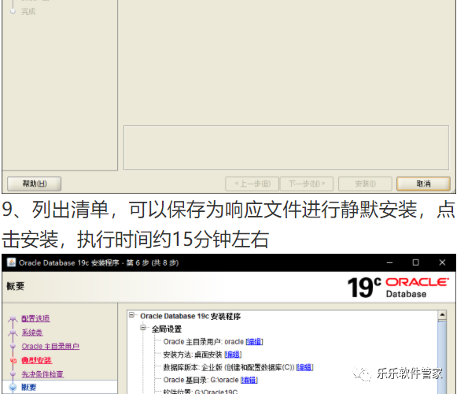Close the Oracle installer window

click(442, 262)
